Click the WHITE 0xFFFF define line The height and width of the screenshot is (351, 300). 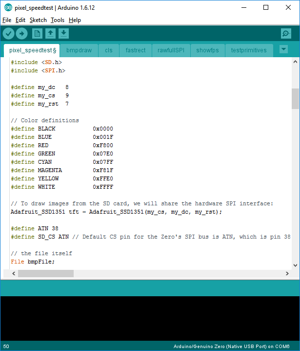(62, 187)
